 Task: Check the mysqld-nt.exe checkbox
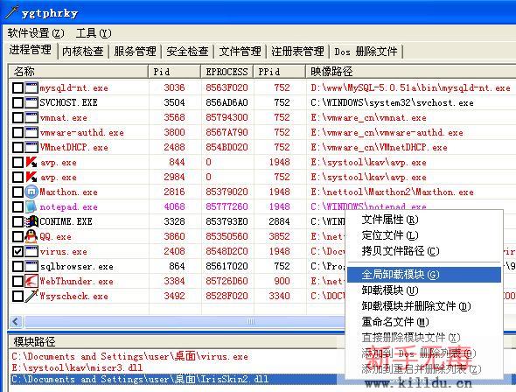point(17,87)
